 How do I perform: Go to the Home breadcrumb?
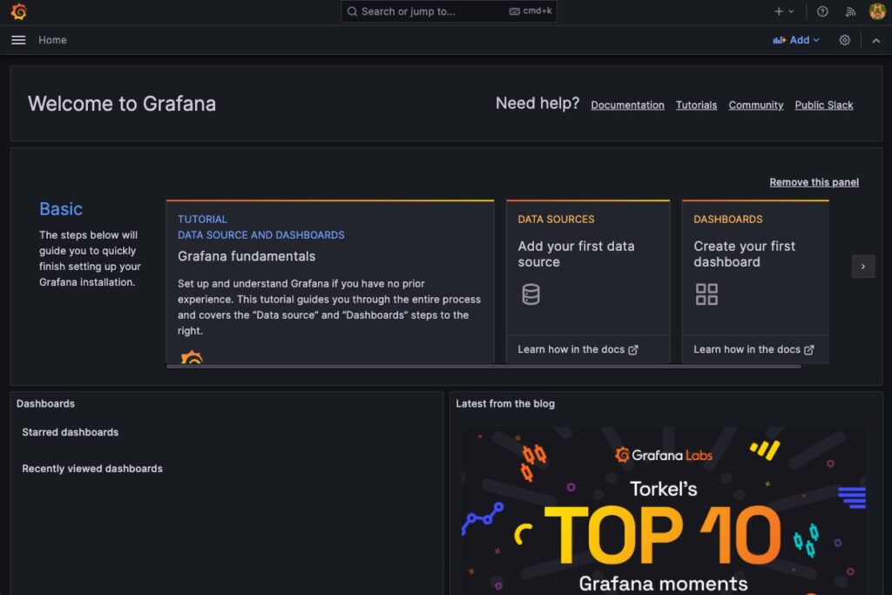(x=52, y=40)
